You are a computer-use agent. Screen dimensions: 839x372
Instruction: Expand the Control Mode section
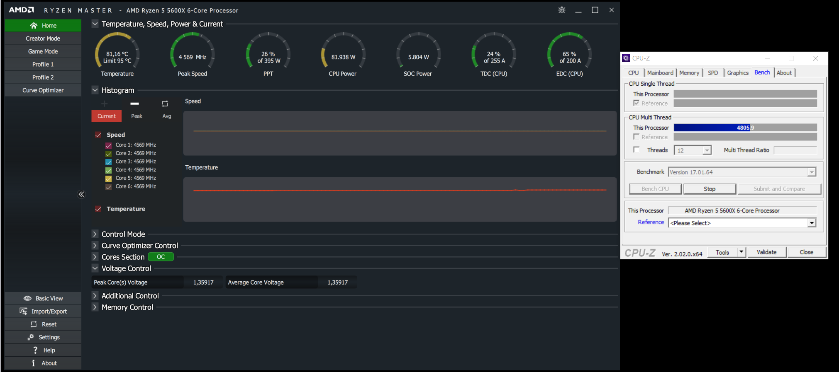tap(95, 234)
